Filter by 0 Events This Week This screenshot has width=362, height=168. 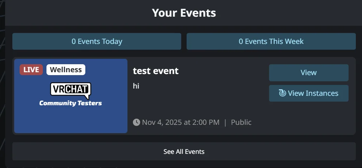point(271,41)
